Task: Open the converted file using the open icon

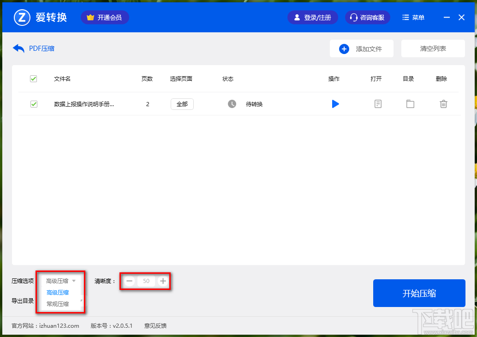Action: click(x=378, y=104)
